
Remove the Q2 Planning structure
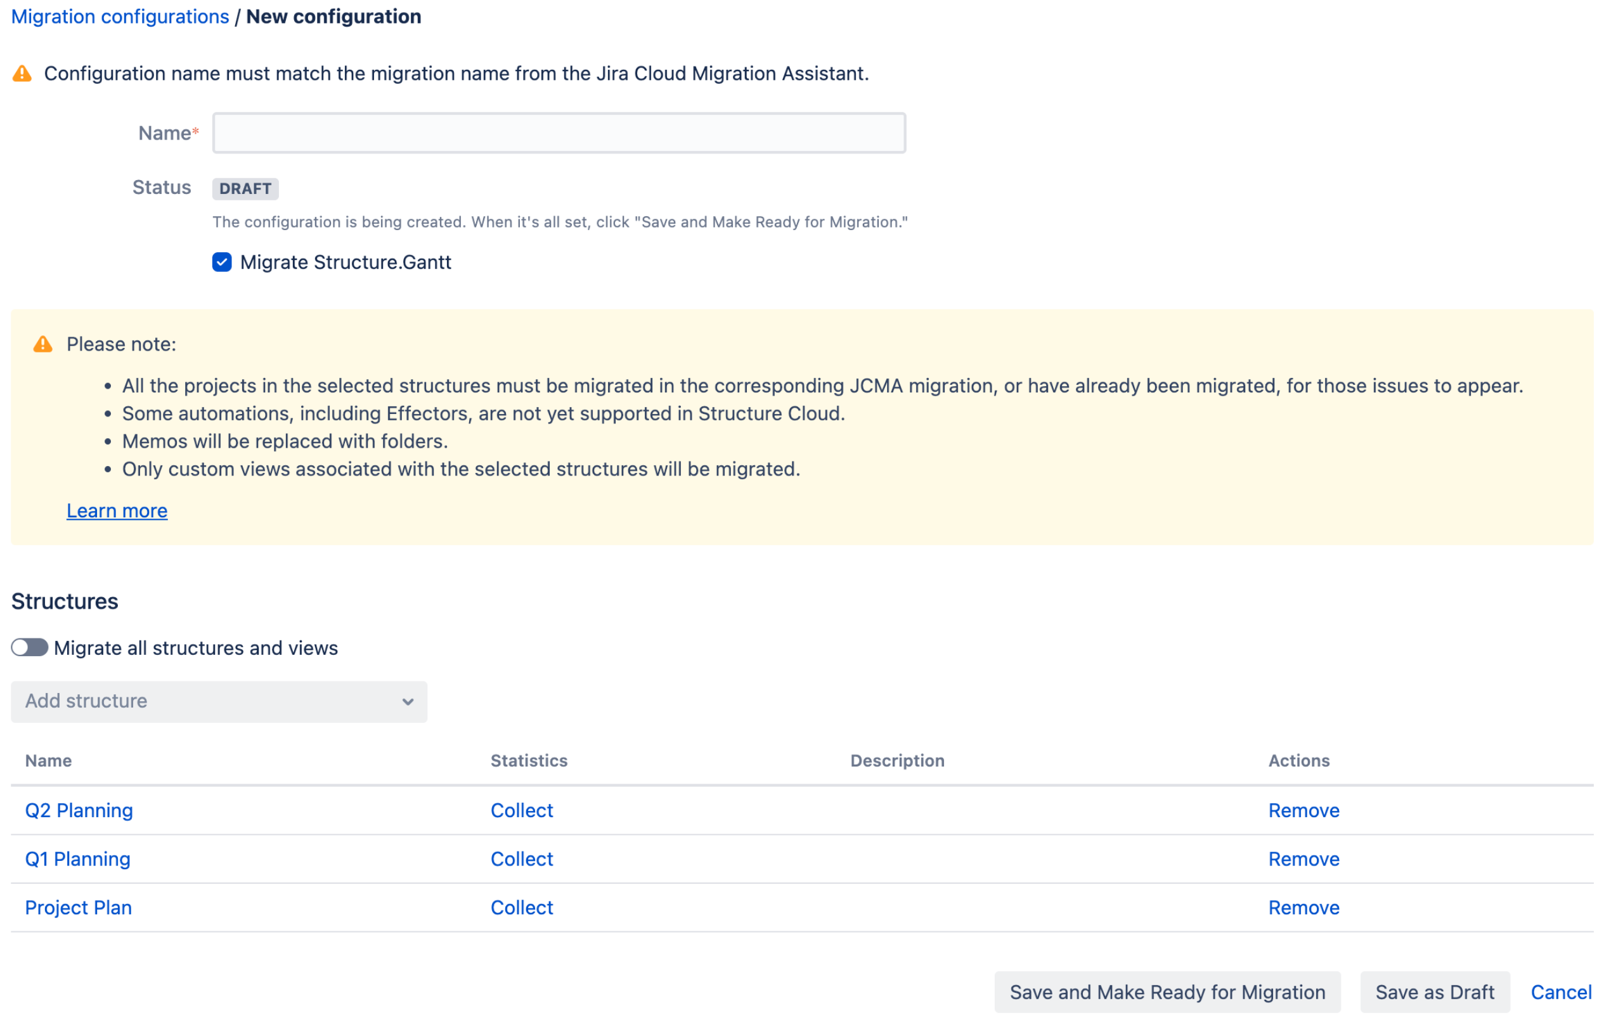pos(1303,810)
